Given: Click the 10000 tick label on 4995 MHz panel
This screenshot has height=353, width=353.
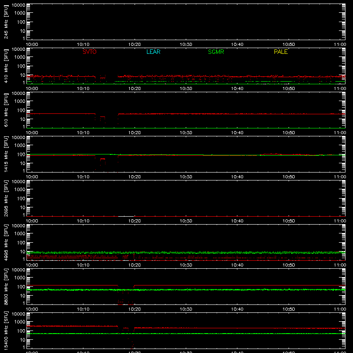Looking at the screenshot, I should tap(19, 225).
